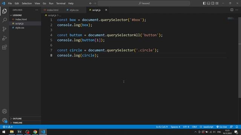Open the Run and Debug view
The height and width of the screenshot is (135, 241).
(x=5, y=38)
